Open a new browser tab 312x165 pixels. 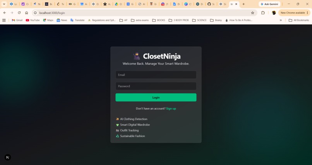point(243,4)
